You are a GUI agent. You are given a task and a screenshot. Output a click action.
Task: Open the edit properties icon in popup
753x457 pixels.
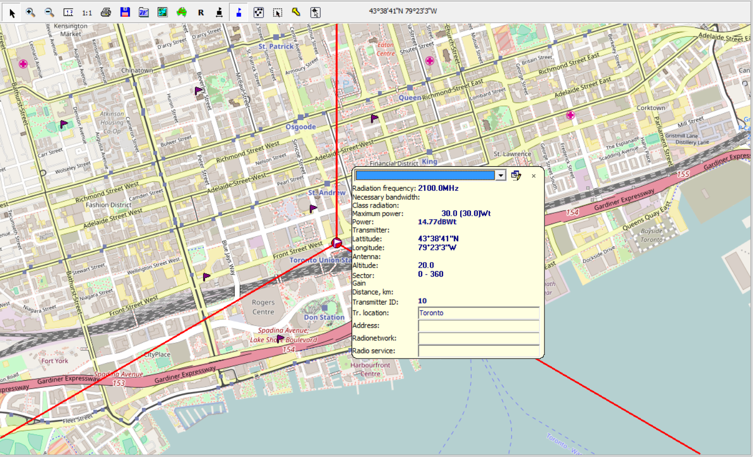516,175
